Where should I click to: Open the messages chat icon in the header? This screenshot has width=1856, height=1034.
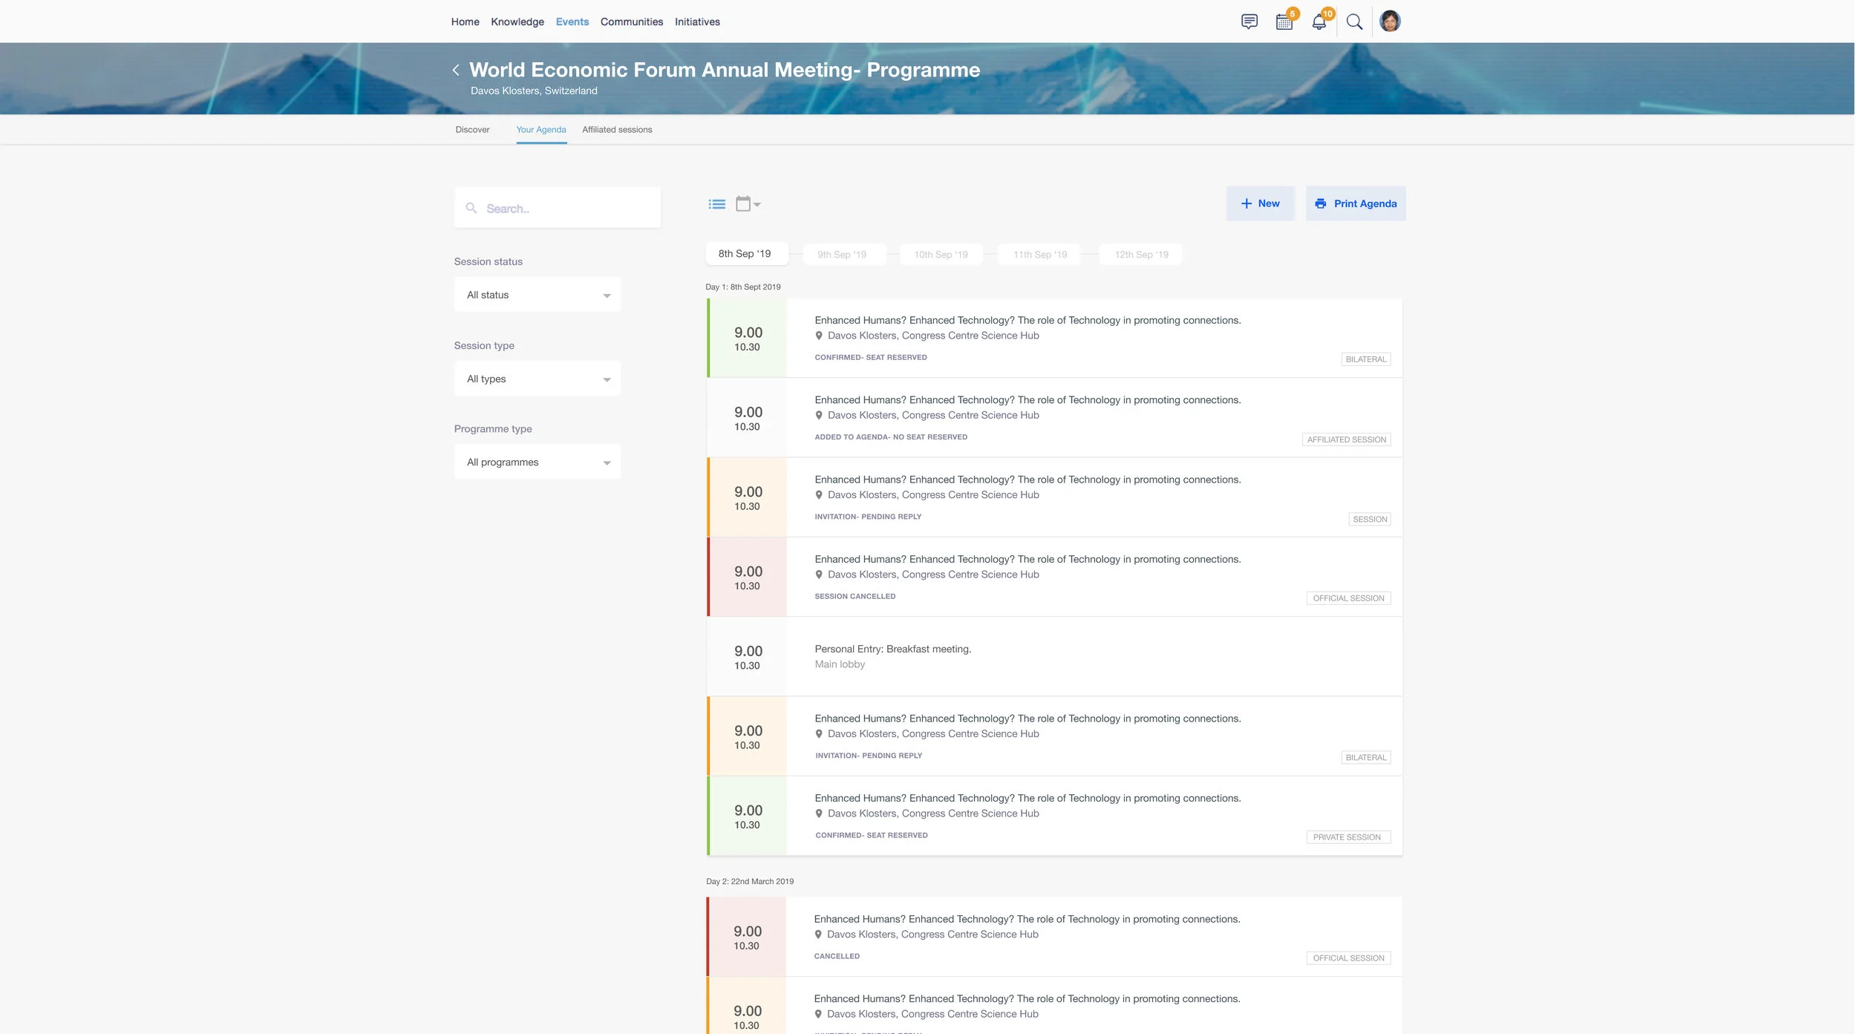pos(1249,21)
